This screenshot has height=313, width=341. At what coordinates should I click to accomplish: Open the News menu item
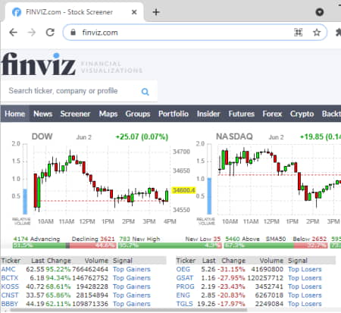click(43, 114)
